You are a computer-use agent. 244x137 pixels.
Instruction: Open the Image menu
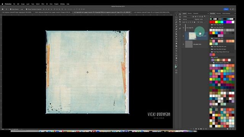pyautogui.click(x=23, y=4)
